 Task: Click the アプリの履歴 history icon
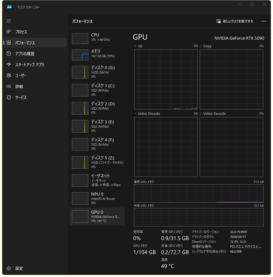click(9, 54)
